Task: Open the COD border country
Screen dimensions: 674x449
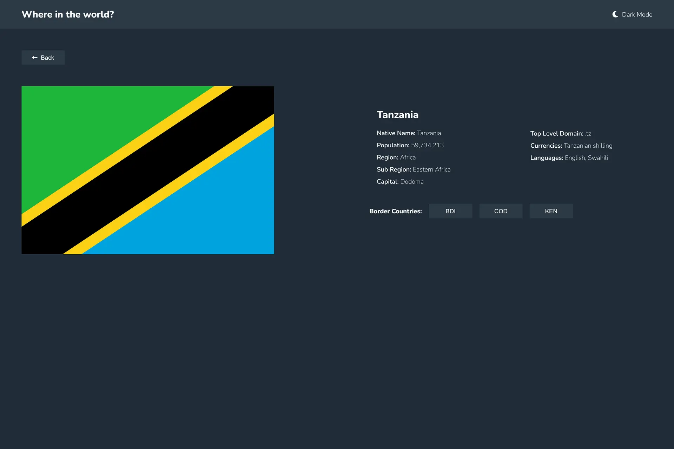Action: point(501,211)
